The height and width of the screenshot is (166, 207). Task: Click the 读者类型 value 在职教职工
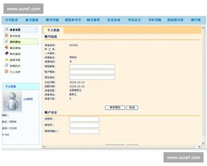(x=76, y=91)
